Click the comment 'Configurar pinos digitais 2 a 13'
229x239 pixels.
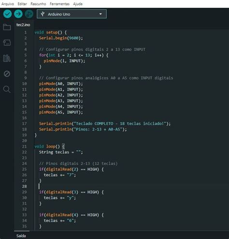click(x=92, y=49)
